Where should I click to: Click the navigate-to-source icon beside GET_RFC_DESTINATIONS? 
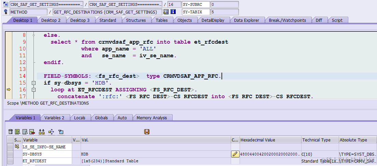[x=166, y=12]
